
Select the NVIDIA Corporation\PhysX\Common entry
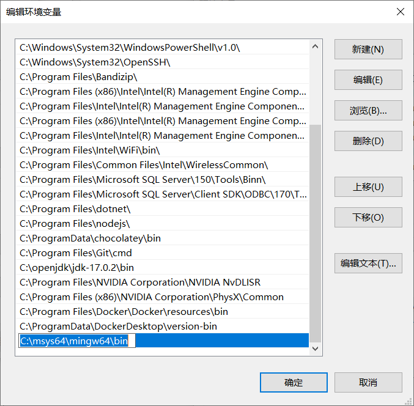[162, 297]
